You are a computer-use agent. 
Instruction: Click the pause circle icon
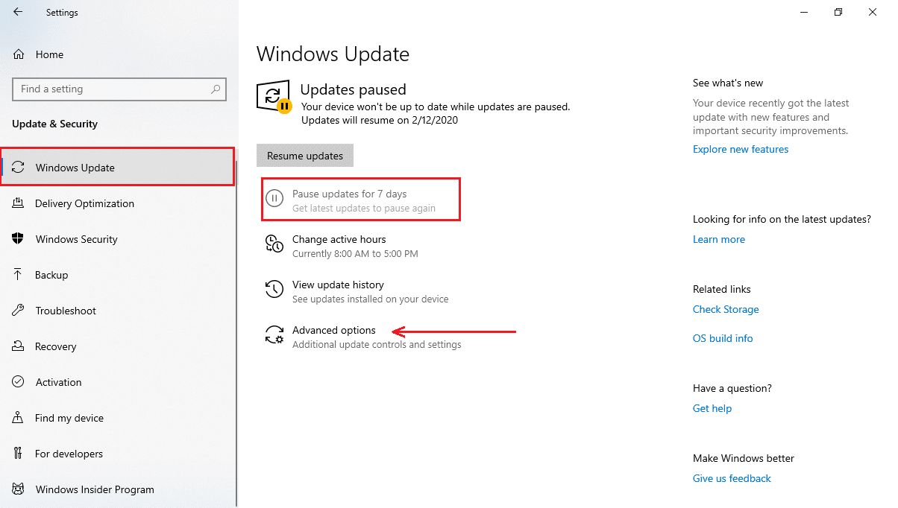(274, 199)
